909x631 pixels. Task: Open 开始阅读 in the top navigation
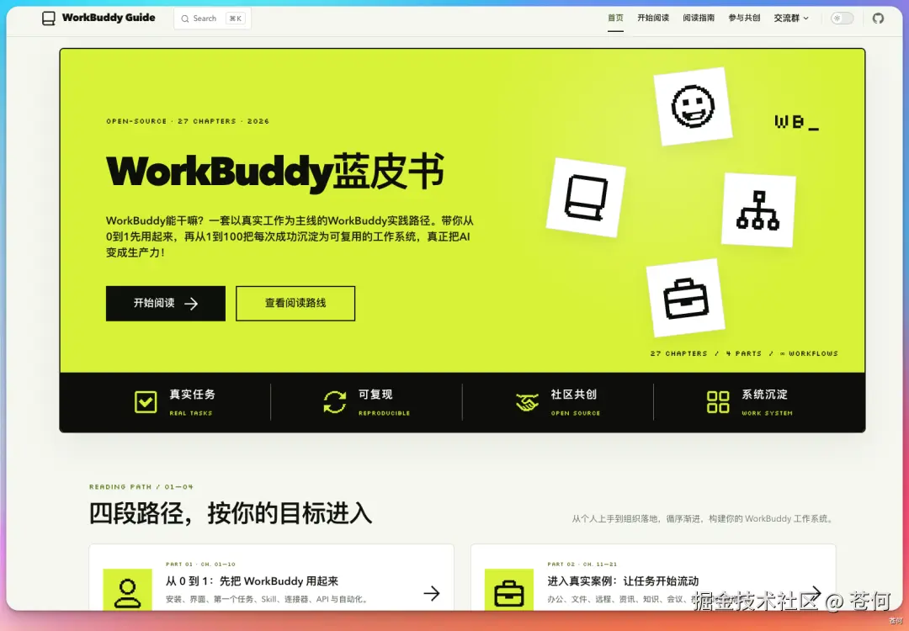coord(653,18)
